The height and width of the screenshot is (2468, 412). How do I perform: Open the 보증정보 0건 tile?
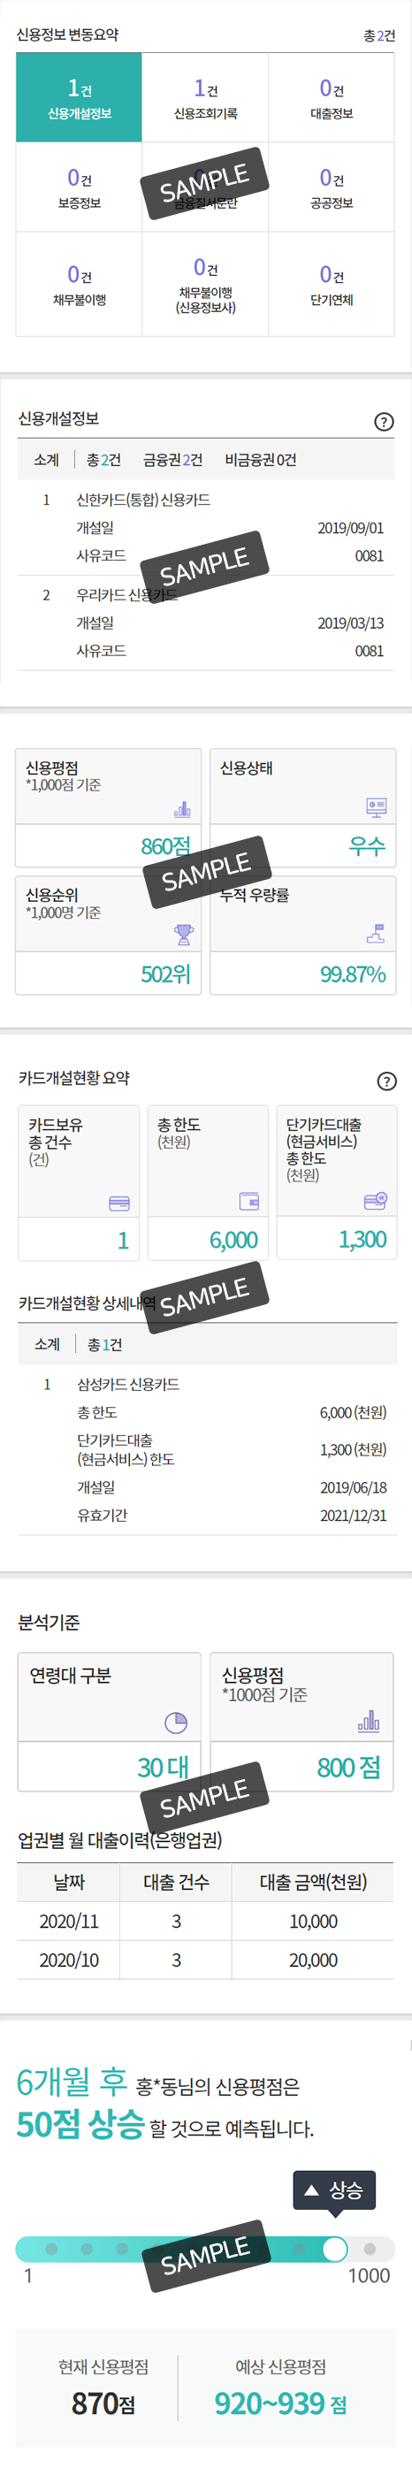[80, 187]
